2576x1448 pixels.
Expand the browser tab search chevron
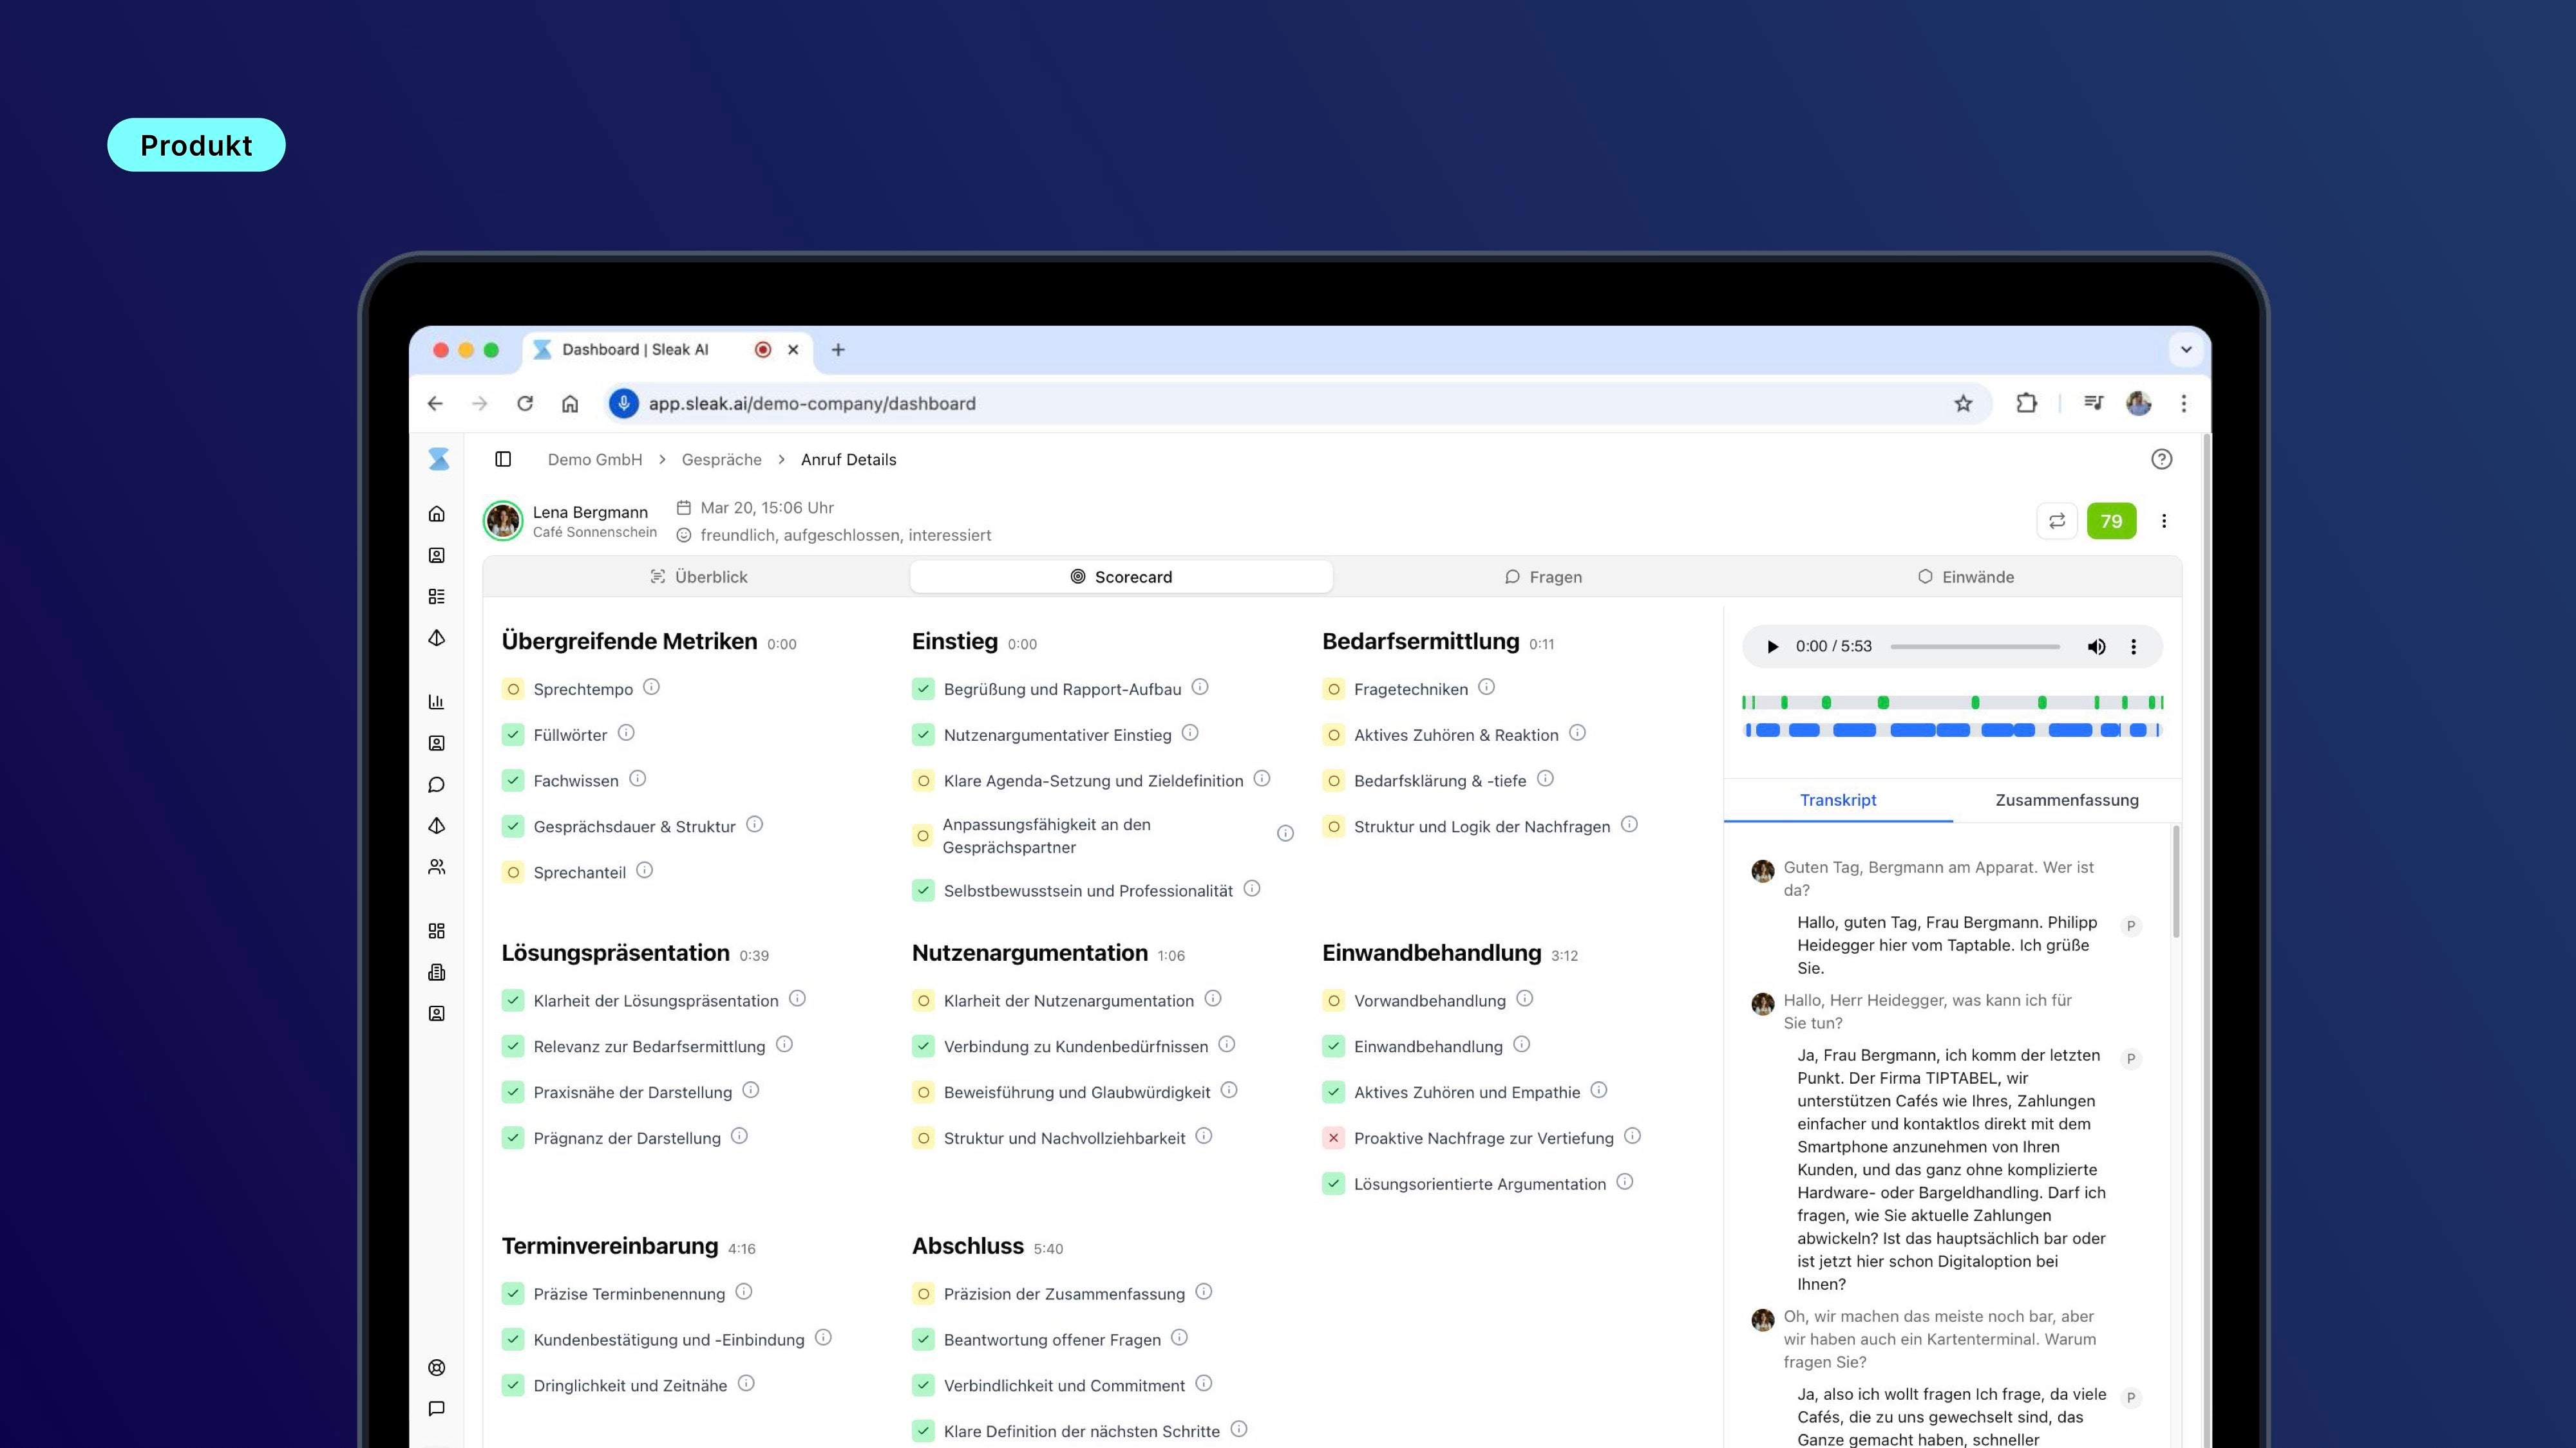(x=2186, y=349)
